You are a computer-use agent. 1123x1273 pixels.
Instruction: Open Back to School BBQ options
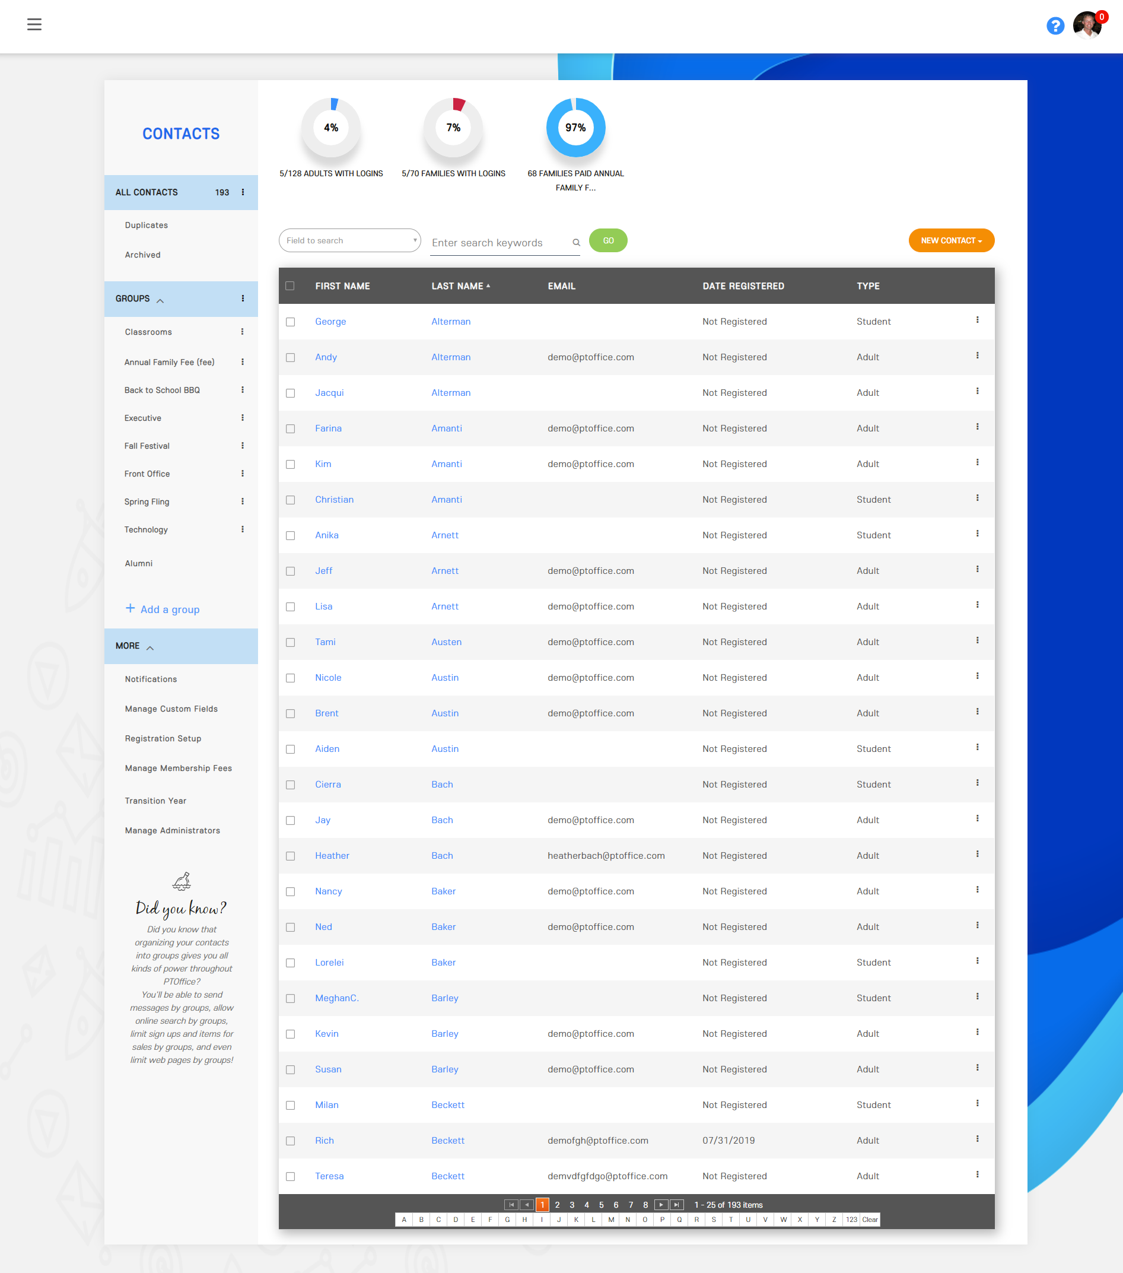coord(243,390)
